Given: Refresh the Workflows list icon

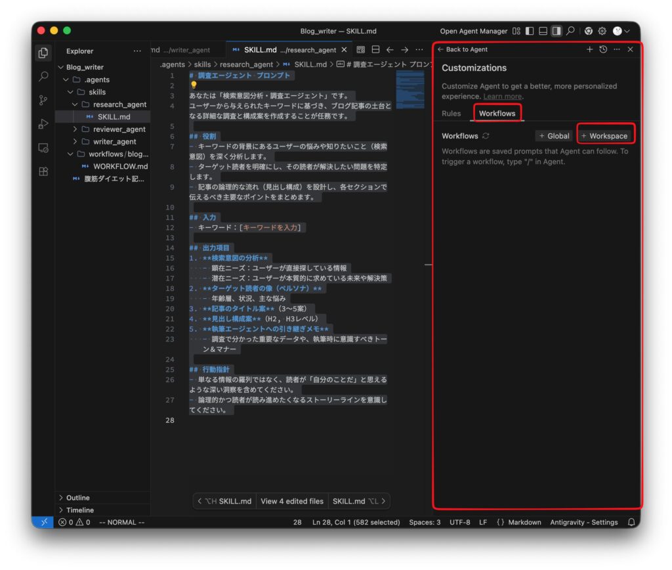Looking at the screenshot, I should (x=486, y=136).
